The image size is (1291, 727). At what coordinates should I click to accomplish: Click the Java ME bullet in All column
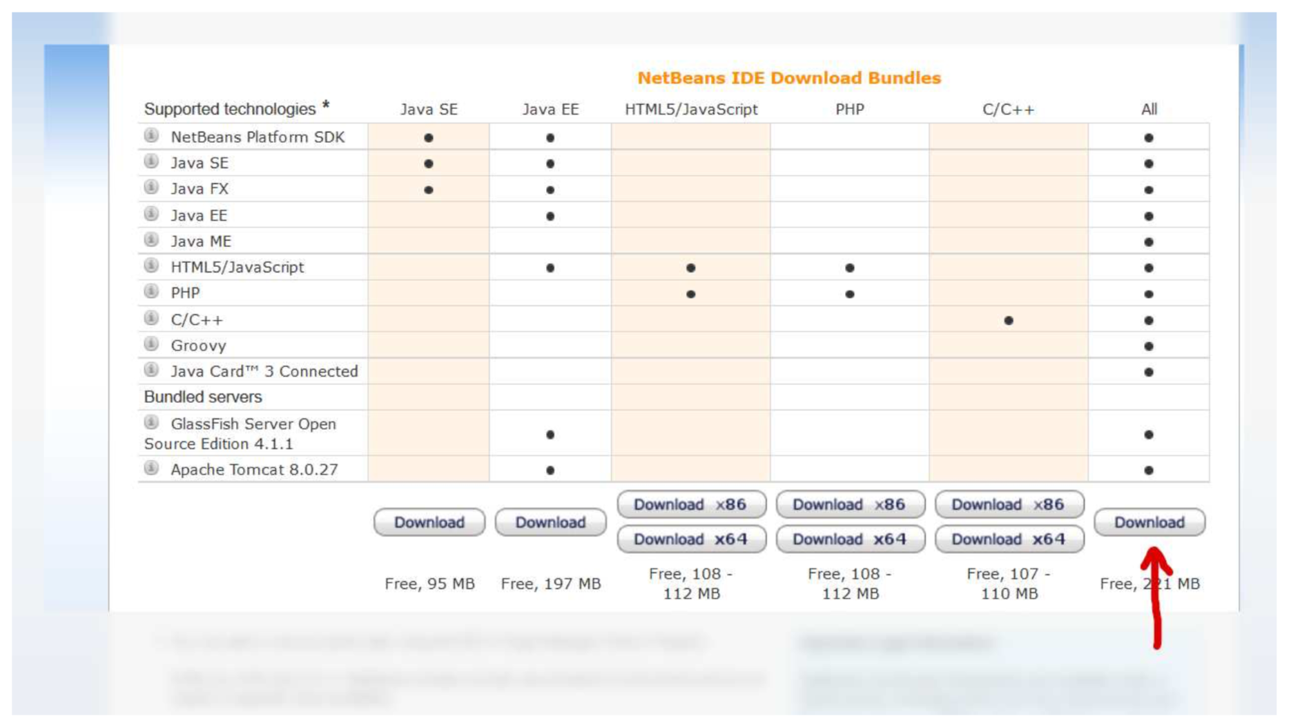1149,242
